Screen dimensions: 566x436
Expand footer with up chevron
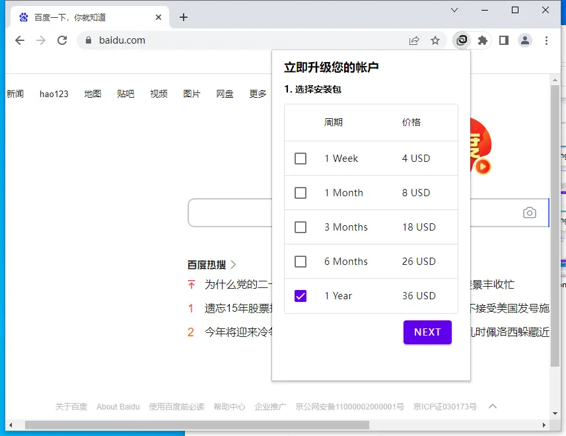[492, 406]
